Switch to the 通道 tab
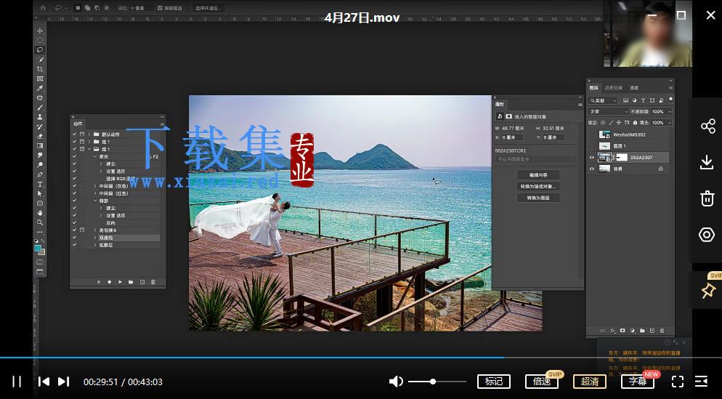The height and width of the screenshot is (399, 722). click(x=634, y=87)
